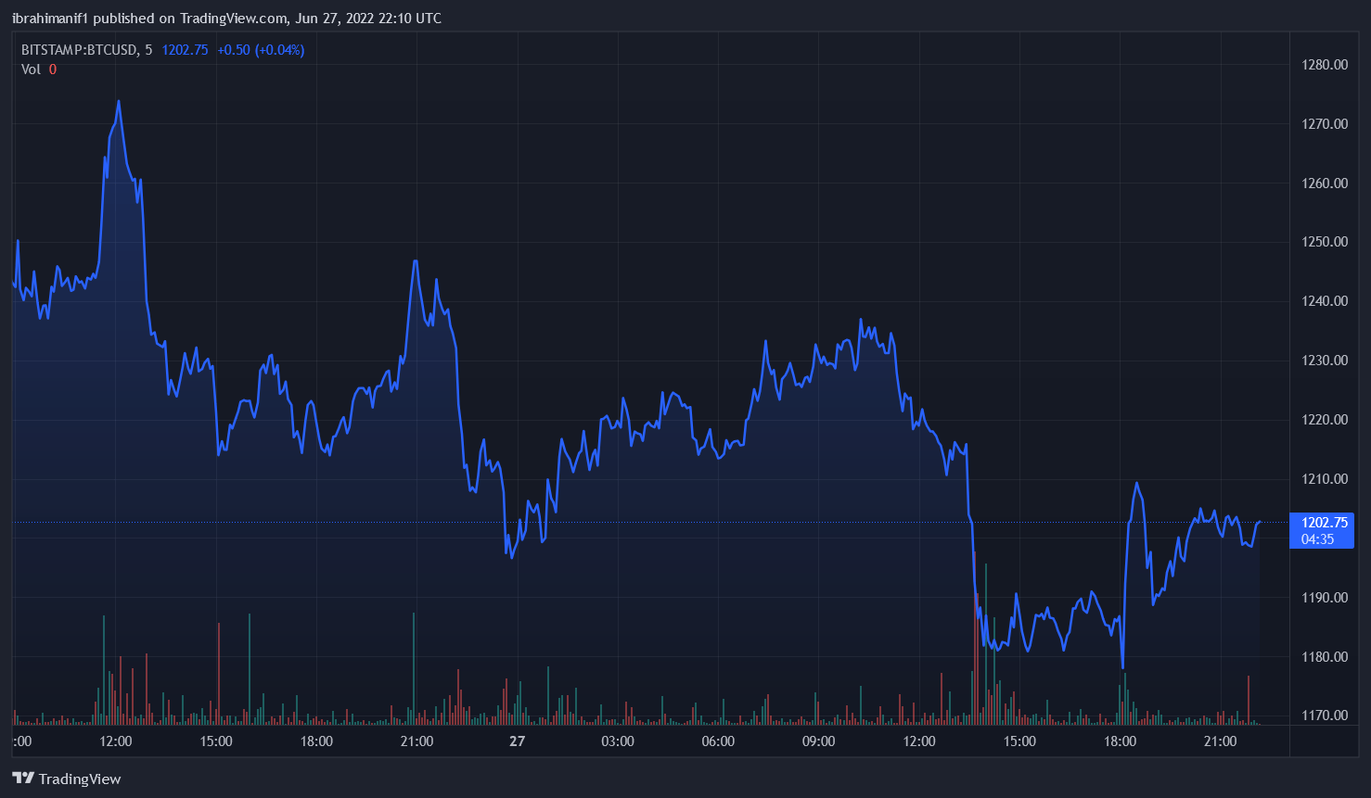This screenshot has height=798, width=1371.
Task: Click the highest price peak on the line
Action: (119, 101)
